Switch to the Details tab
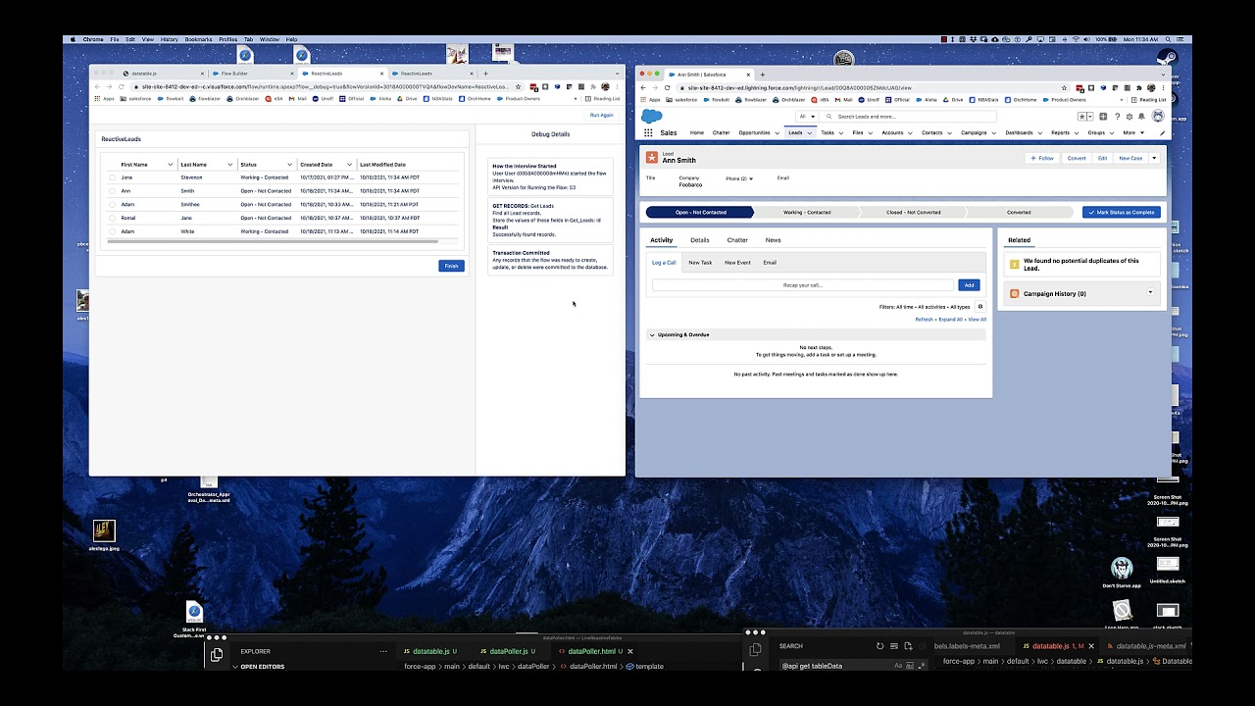 click(699, 240)
